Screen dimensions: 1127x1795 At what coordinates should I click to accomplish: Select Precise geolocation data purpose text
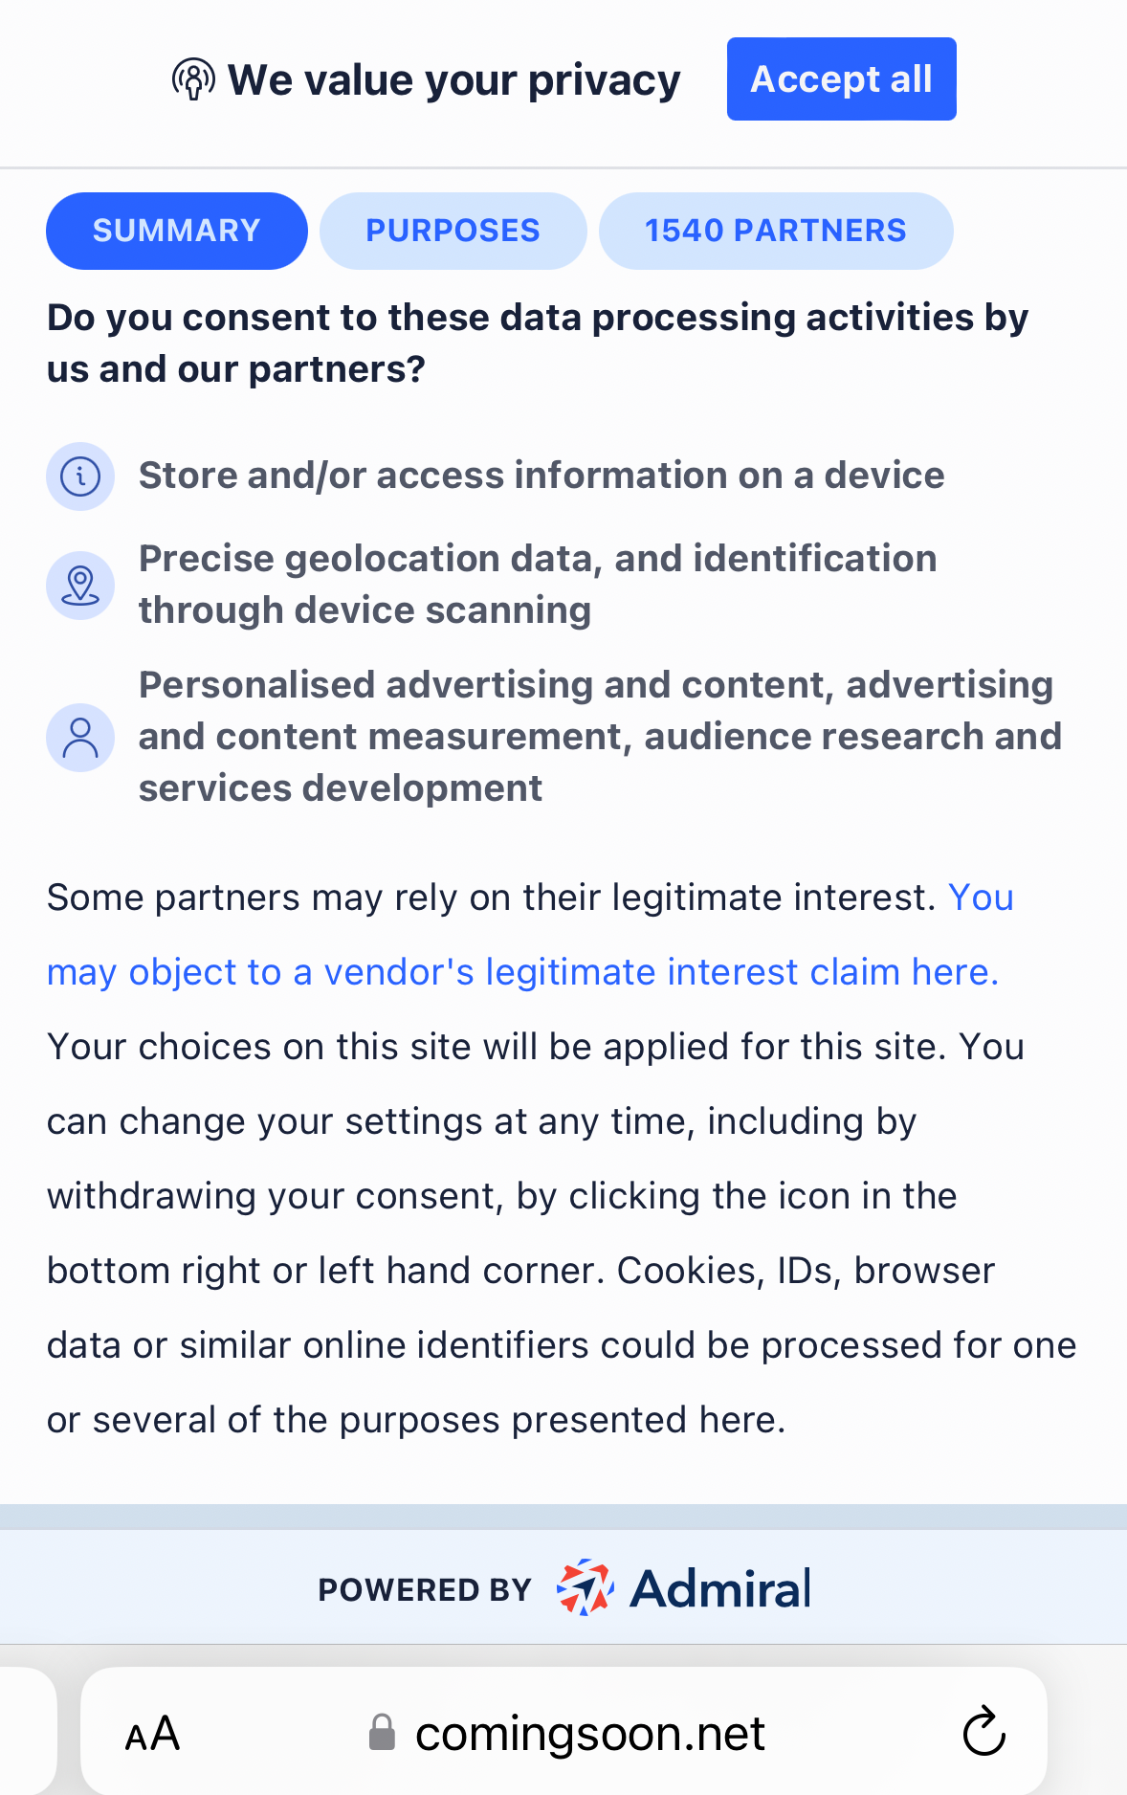538,585
